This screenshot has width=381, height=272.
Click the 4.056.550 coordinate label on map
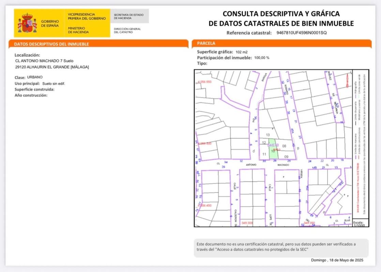(204, 82)
